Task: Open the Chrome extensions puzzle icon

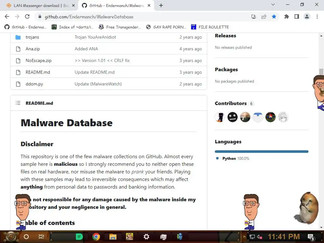Action: (286, 16)
